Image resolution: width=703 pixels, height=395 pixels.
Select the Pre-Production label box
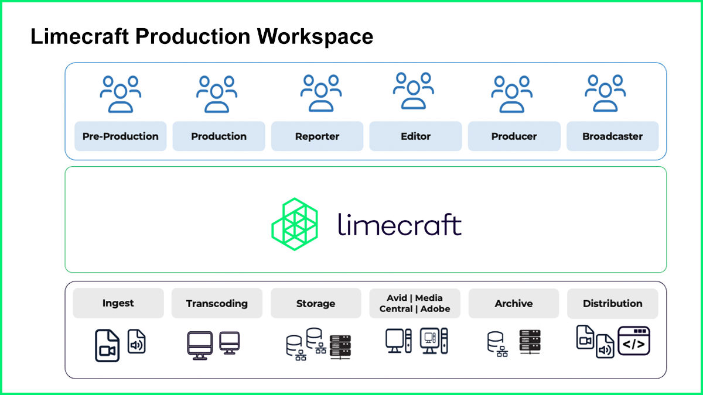point(120,136)
